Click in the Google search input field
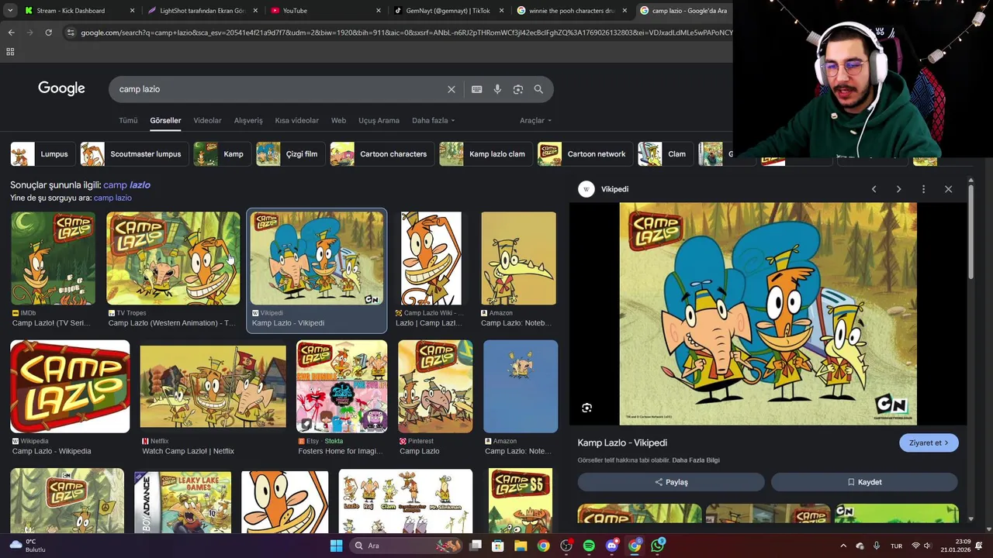Screen dimensions: 993x558 [x=279, y=89]
